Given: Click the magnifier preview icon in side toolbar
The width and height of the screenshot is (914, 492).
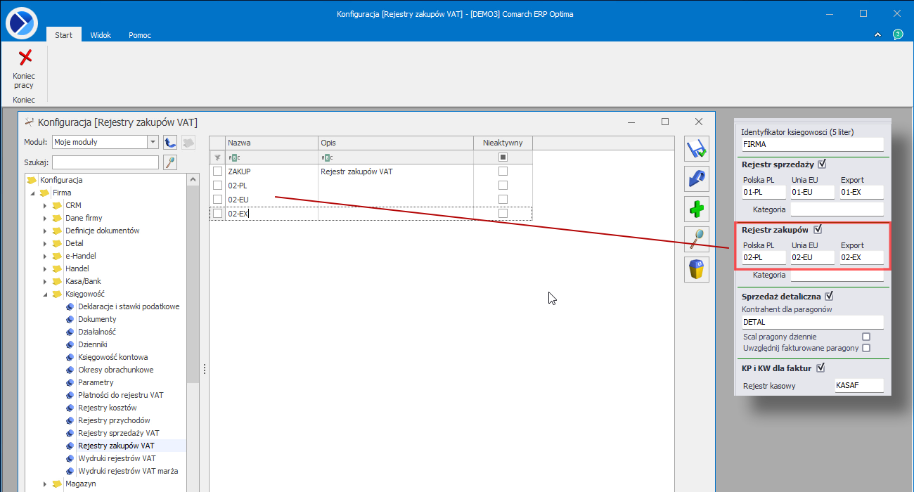Looking at the screenshot, I should click(697, 240).
